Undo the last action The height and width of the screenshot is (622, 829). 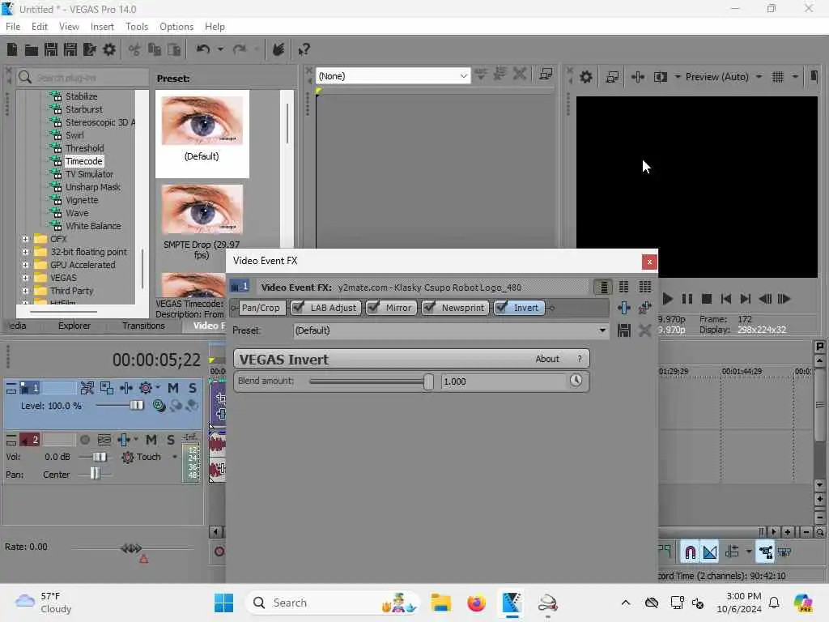pos(202,49)
